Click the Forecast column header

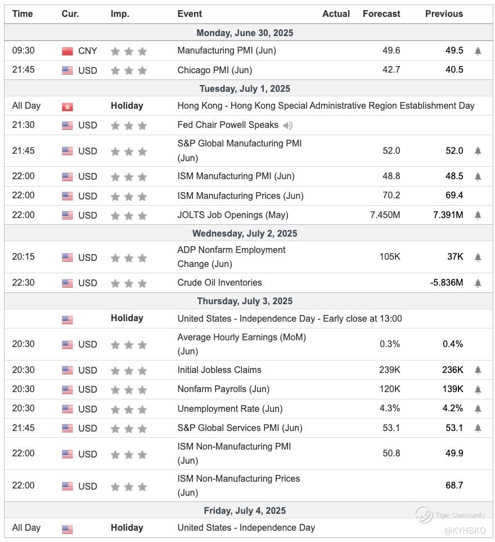tap(381, 14)
